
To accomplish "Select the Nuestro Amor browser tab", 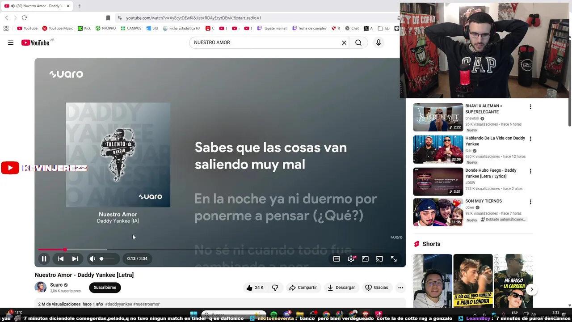I will click(x=36, y=6).
